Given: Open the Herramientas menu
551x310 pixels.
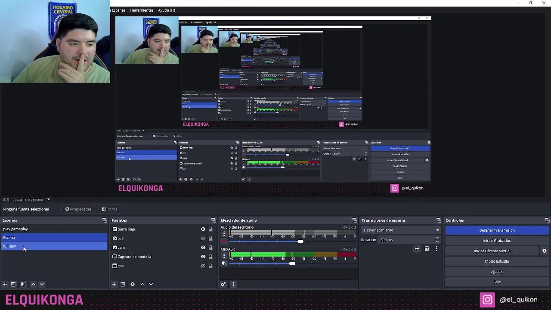Looking at the screenshot, I should pyautogui.click(x=142, y=10).
